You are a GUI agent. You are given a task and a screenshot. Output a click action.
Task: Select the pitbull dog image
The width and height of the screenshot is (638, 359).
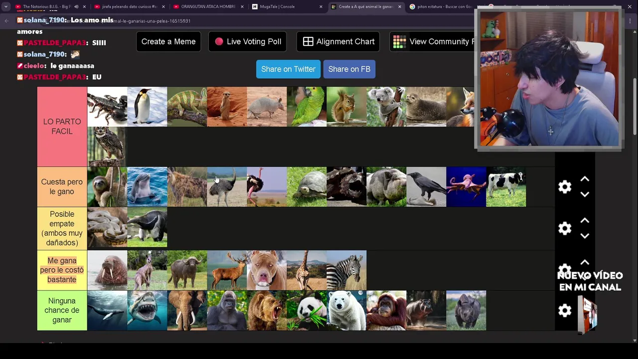[267, 270]
